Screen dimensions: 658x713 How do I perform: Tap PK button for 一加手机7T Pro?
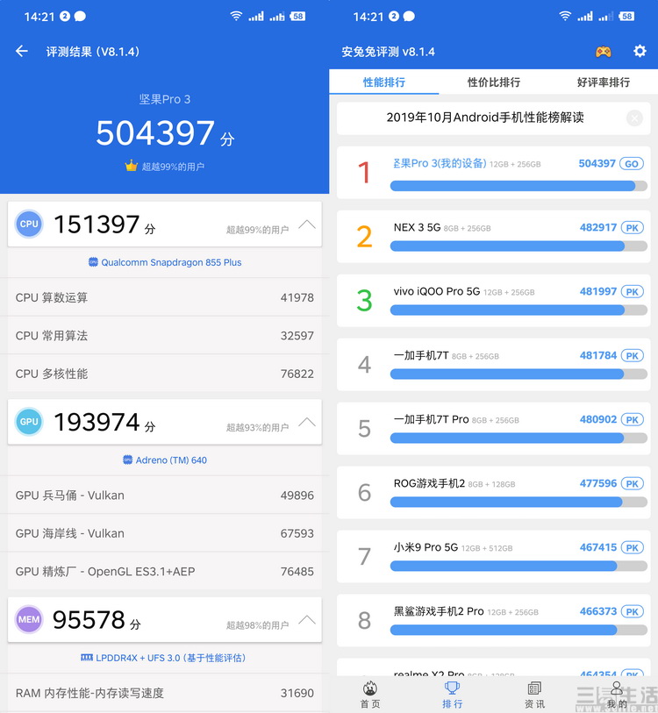[x=632, y=420]
